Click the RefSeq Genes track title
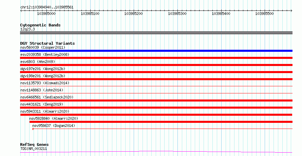The width and height of the screenshot is (302, 156). [34, 144]
